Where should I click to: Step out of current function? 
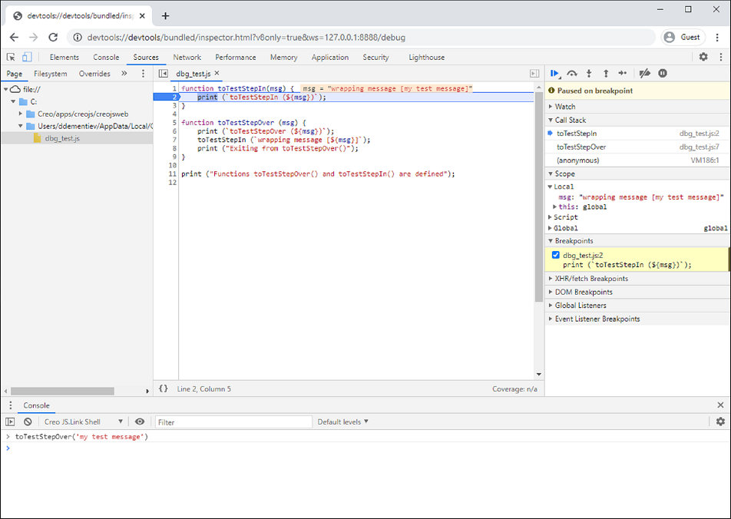(x=606, y=74)
